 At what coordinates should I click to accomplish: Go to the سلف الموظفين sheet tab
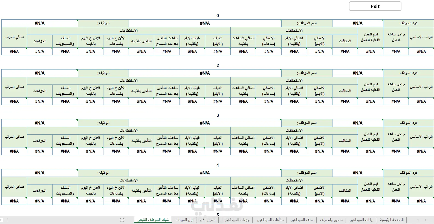[x=302, y=220]
